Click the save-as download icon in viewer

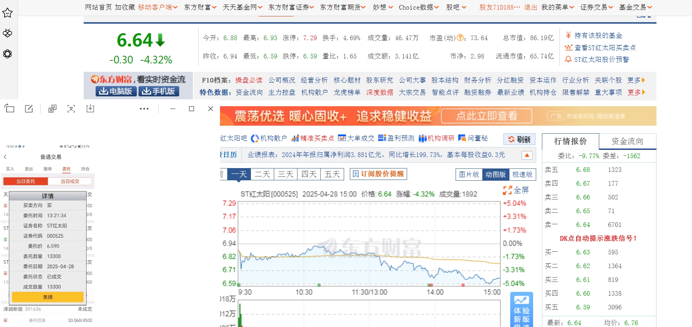tap(90, 109)
